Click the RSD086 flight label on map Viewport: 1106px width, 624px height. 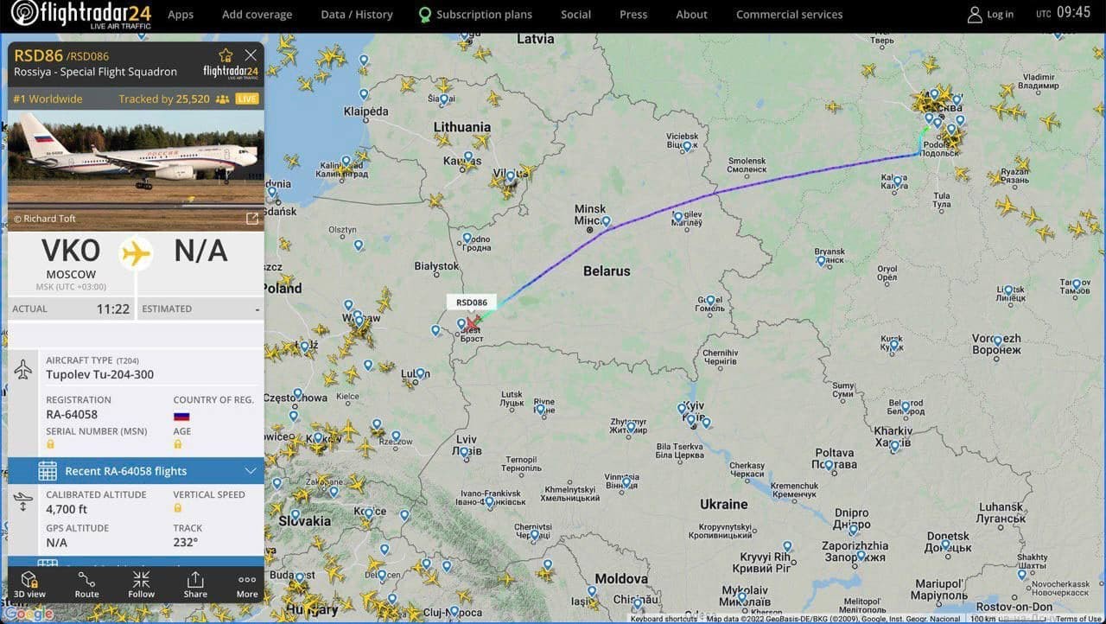(x=472, y=302)
